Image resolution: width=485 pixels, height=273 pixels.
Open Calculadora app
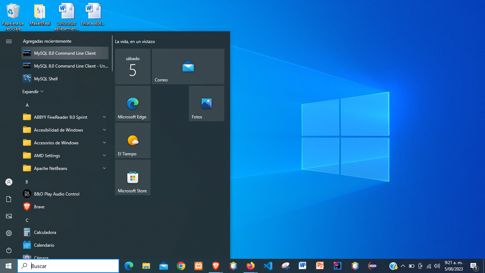(65, 232)
